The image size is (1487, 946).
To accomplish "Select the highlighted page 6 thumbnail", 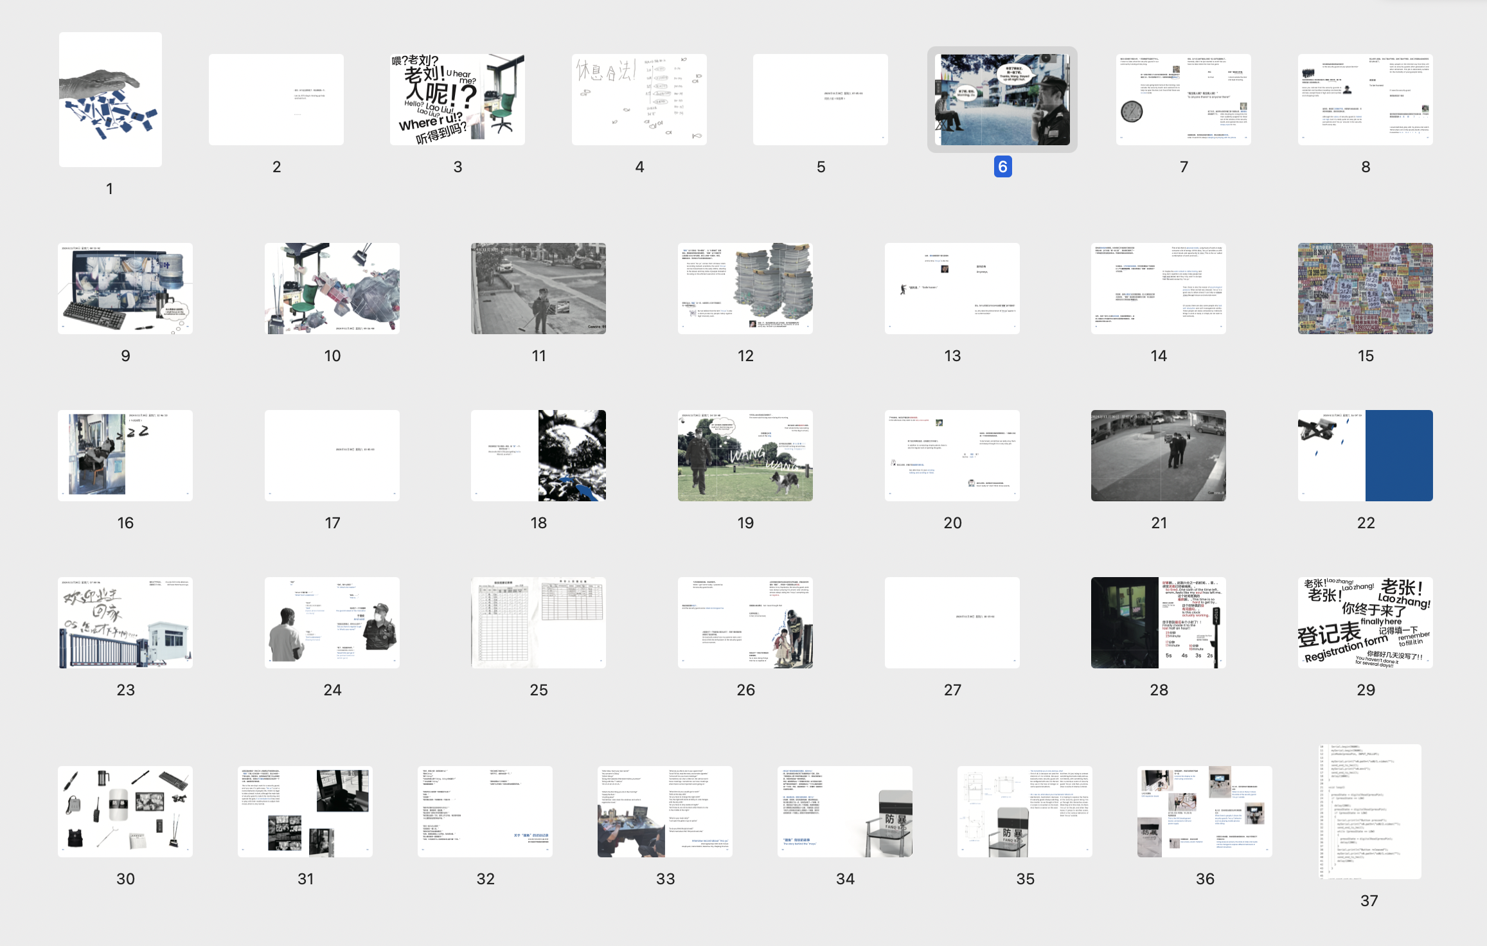I will tap(1002, 100).
